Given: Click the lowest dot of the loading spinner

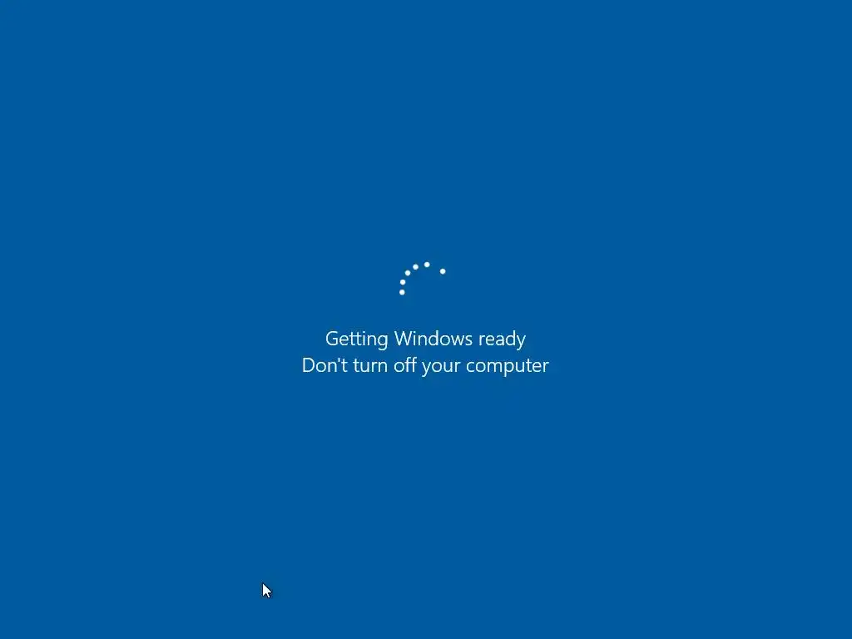Looking at the screenshot, I should pos(402,292).
